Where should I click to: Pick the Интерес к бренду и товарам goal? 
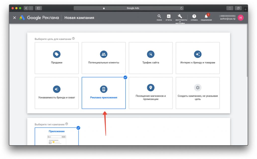click(x=198, y=58)
